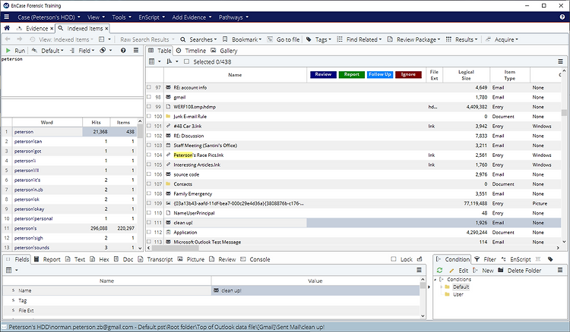Image resolution: width=570 pixels, height=332 pixels.
Task: Click the Run play icon
Action: 8,50
